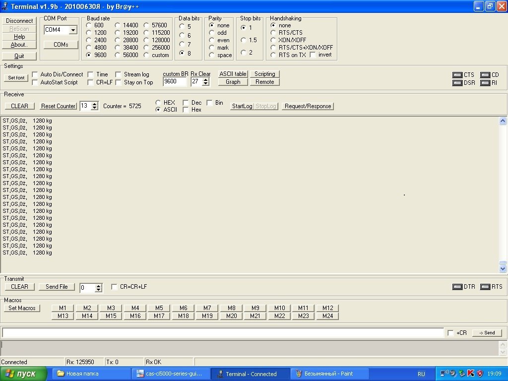Open the COM Port dropdown

(x=73, y=30)
